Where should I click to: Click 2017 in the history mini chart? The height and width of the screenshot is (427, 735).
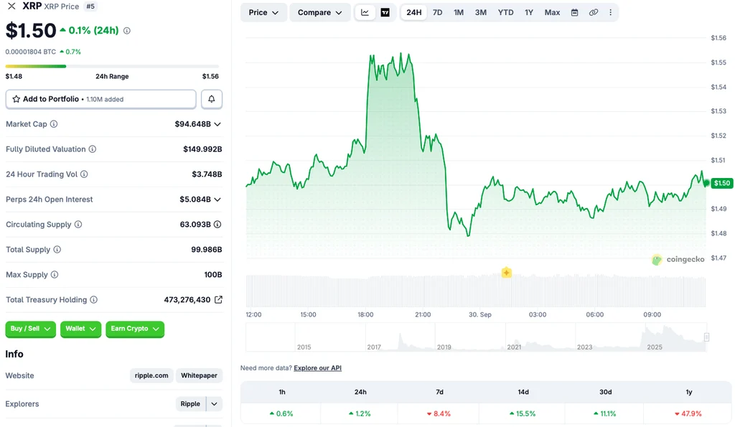tap(373, 347)
